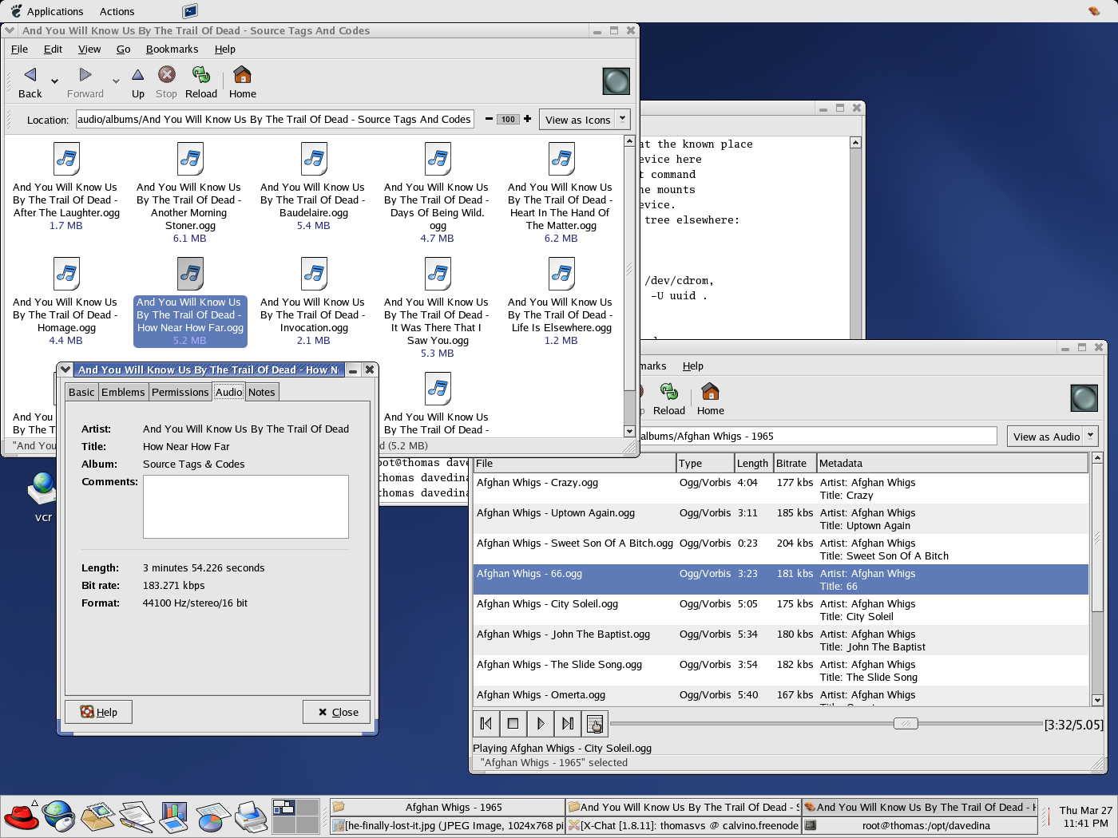The height and width of the screenshot is (838, 1118).
Task: Click the Location path field
Action: coord(275,119)
